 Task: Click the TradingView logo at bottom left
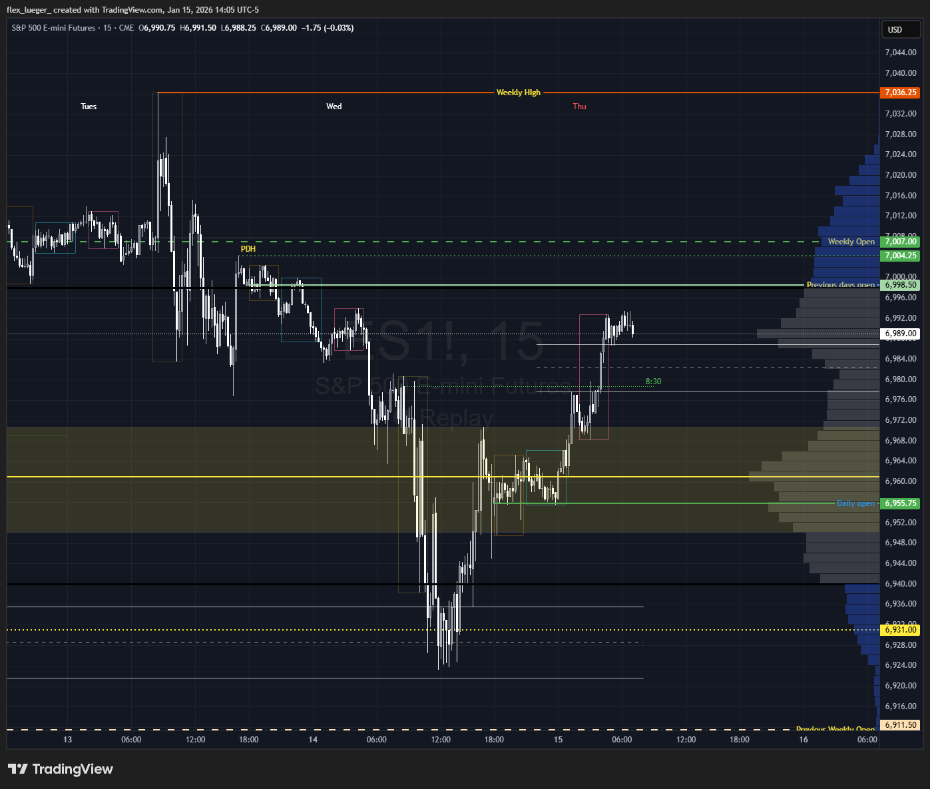point(61,769)
